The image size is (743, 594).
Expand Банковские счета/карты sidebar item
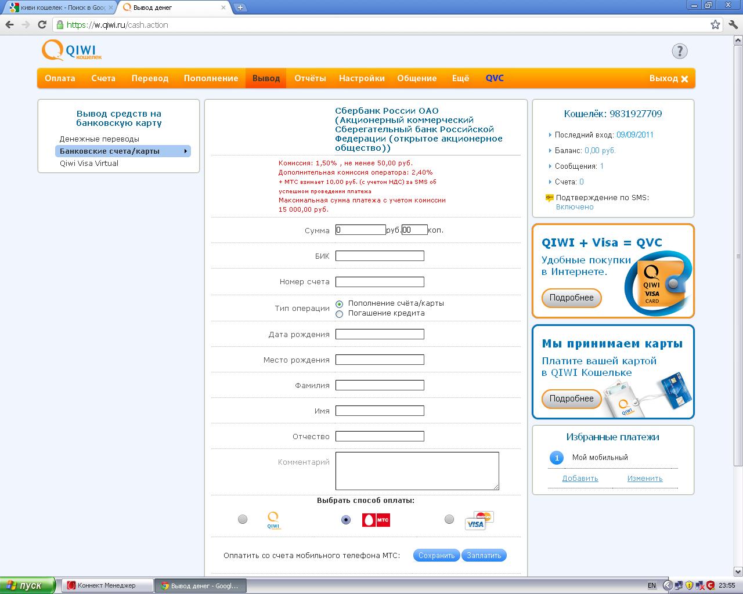(x=123, y=151)
